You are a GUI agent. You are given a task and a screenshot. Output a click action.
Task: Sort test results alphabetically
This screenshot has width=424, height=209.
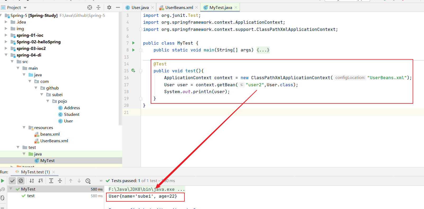32,181
